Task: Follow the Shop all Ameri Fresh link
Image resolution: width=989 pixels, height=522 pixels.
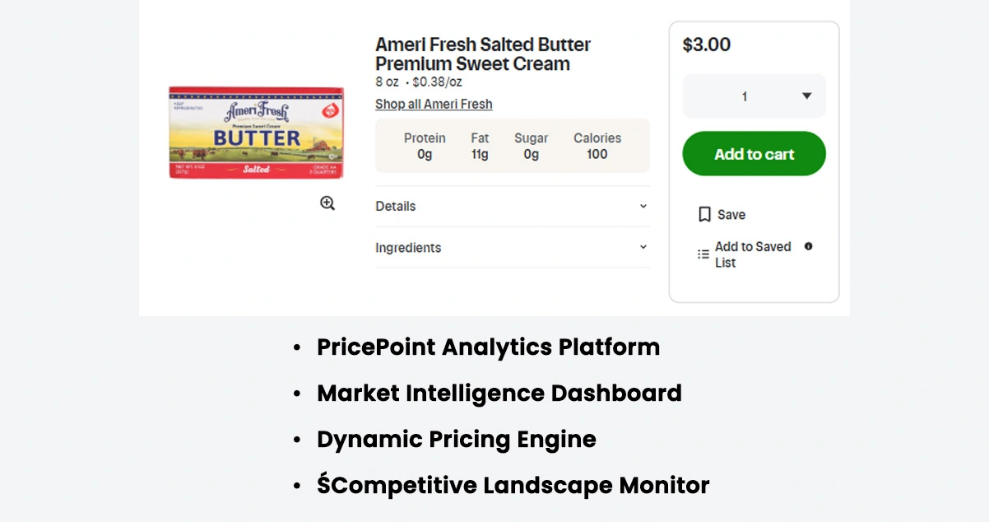Action: [x=434, y=104]
